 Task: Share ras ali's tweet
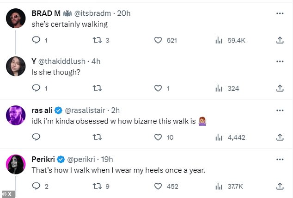280,137
